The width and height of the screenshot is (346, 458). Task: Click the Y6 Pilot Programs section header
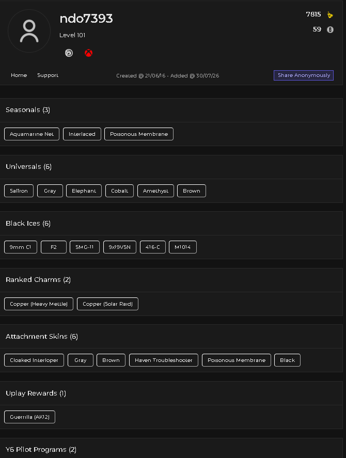(x=41, y=450)
